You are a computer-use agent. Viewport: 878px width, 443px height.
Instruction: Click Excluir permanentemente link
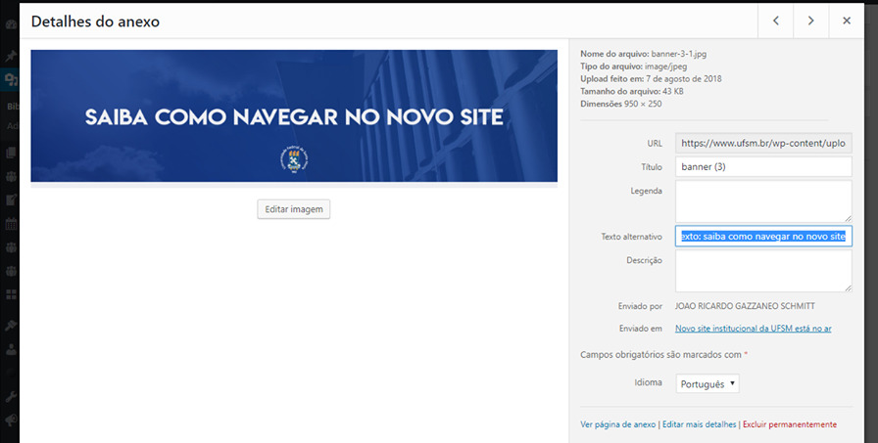(790, 424)
